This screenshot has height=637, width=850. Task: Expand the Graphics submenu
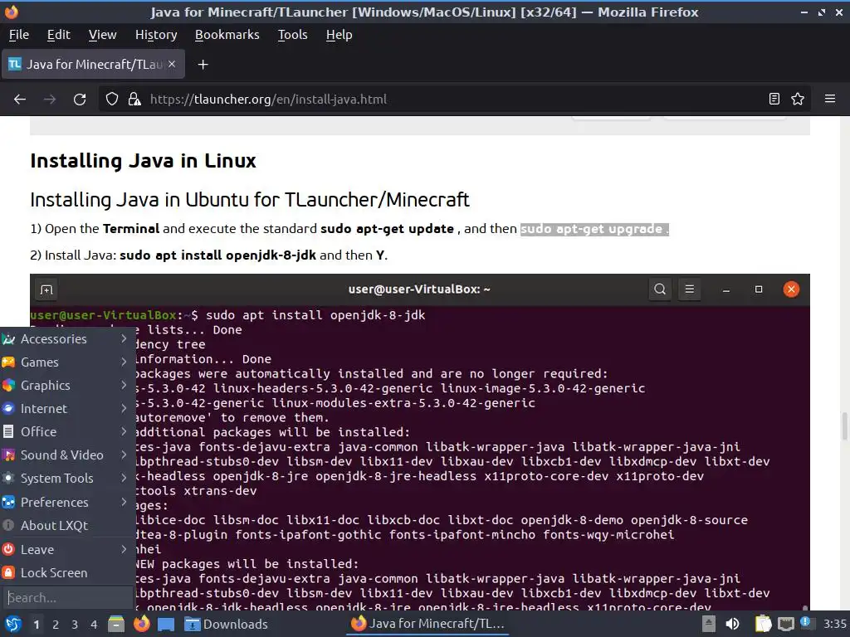(67, 385)
